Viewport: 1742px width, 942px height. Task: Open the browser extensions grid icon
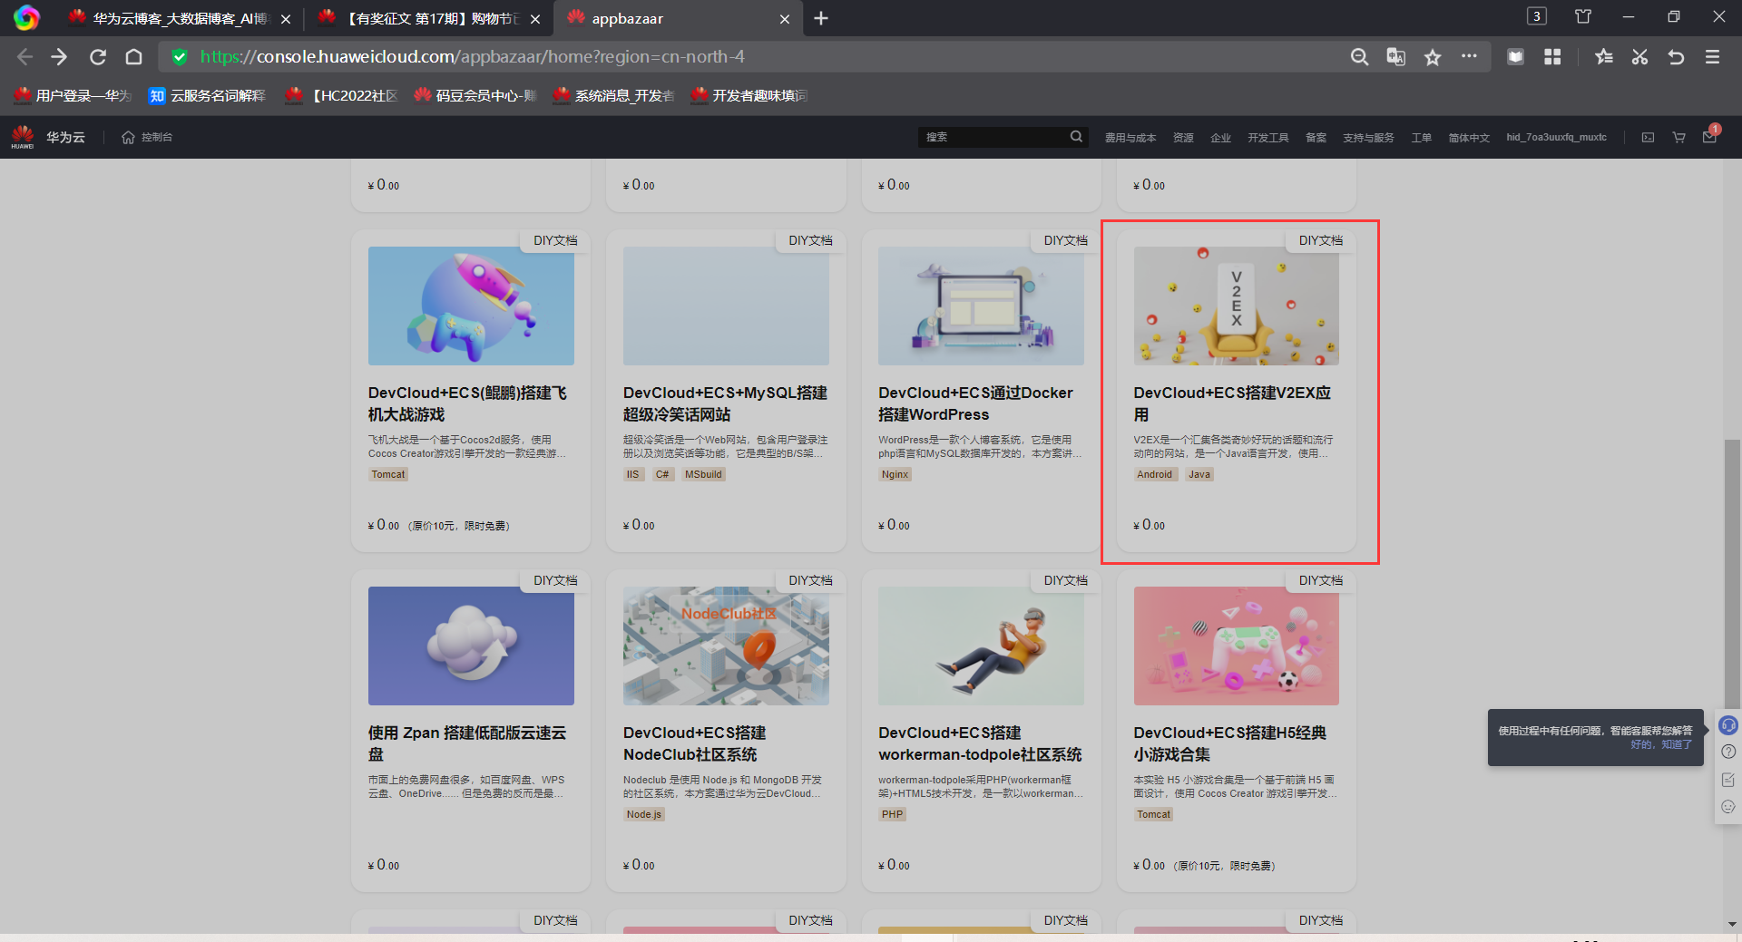tap(1552, 57)
